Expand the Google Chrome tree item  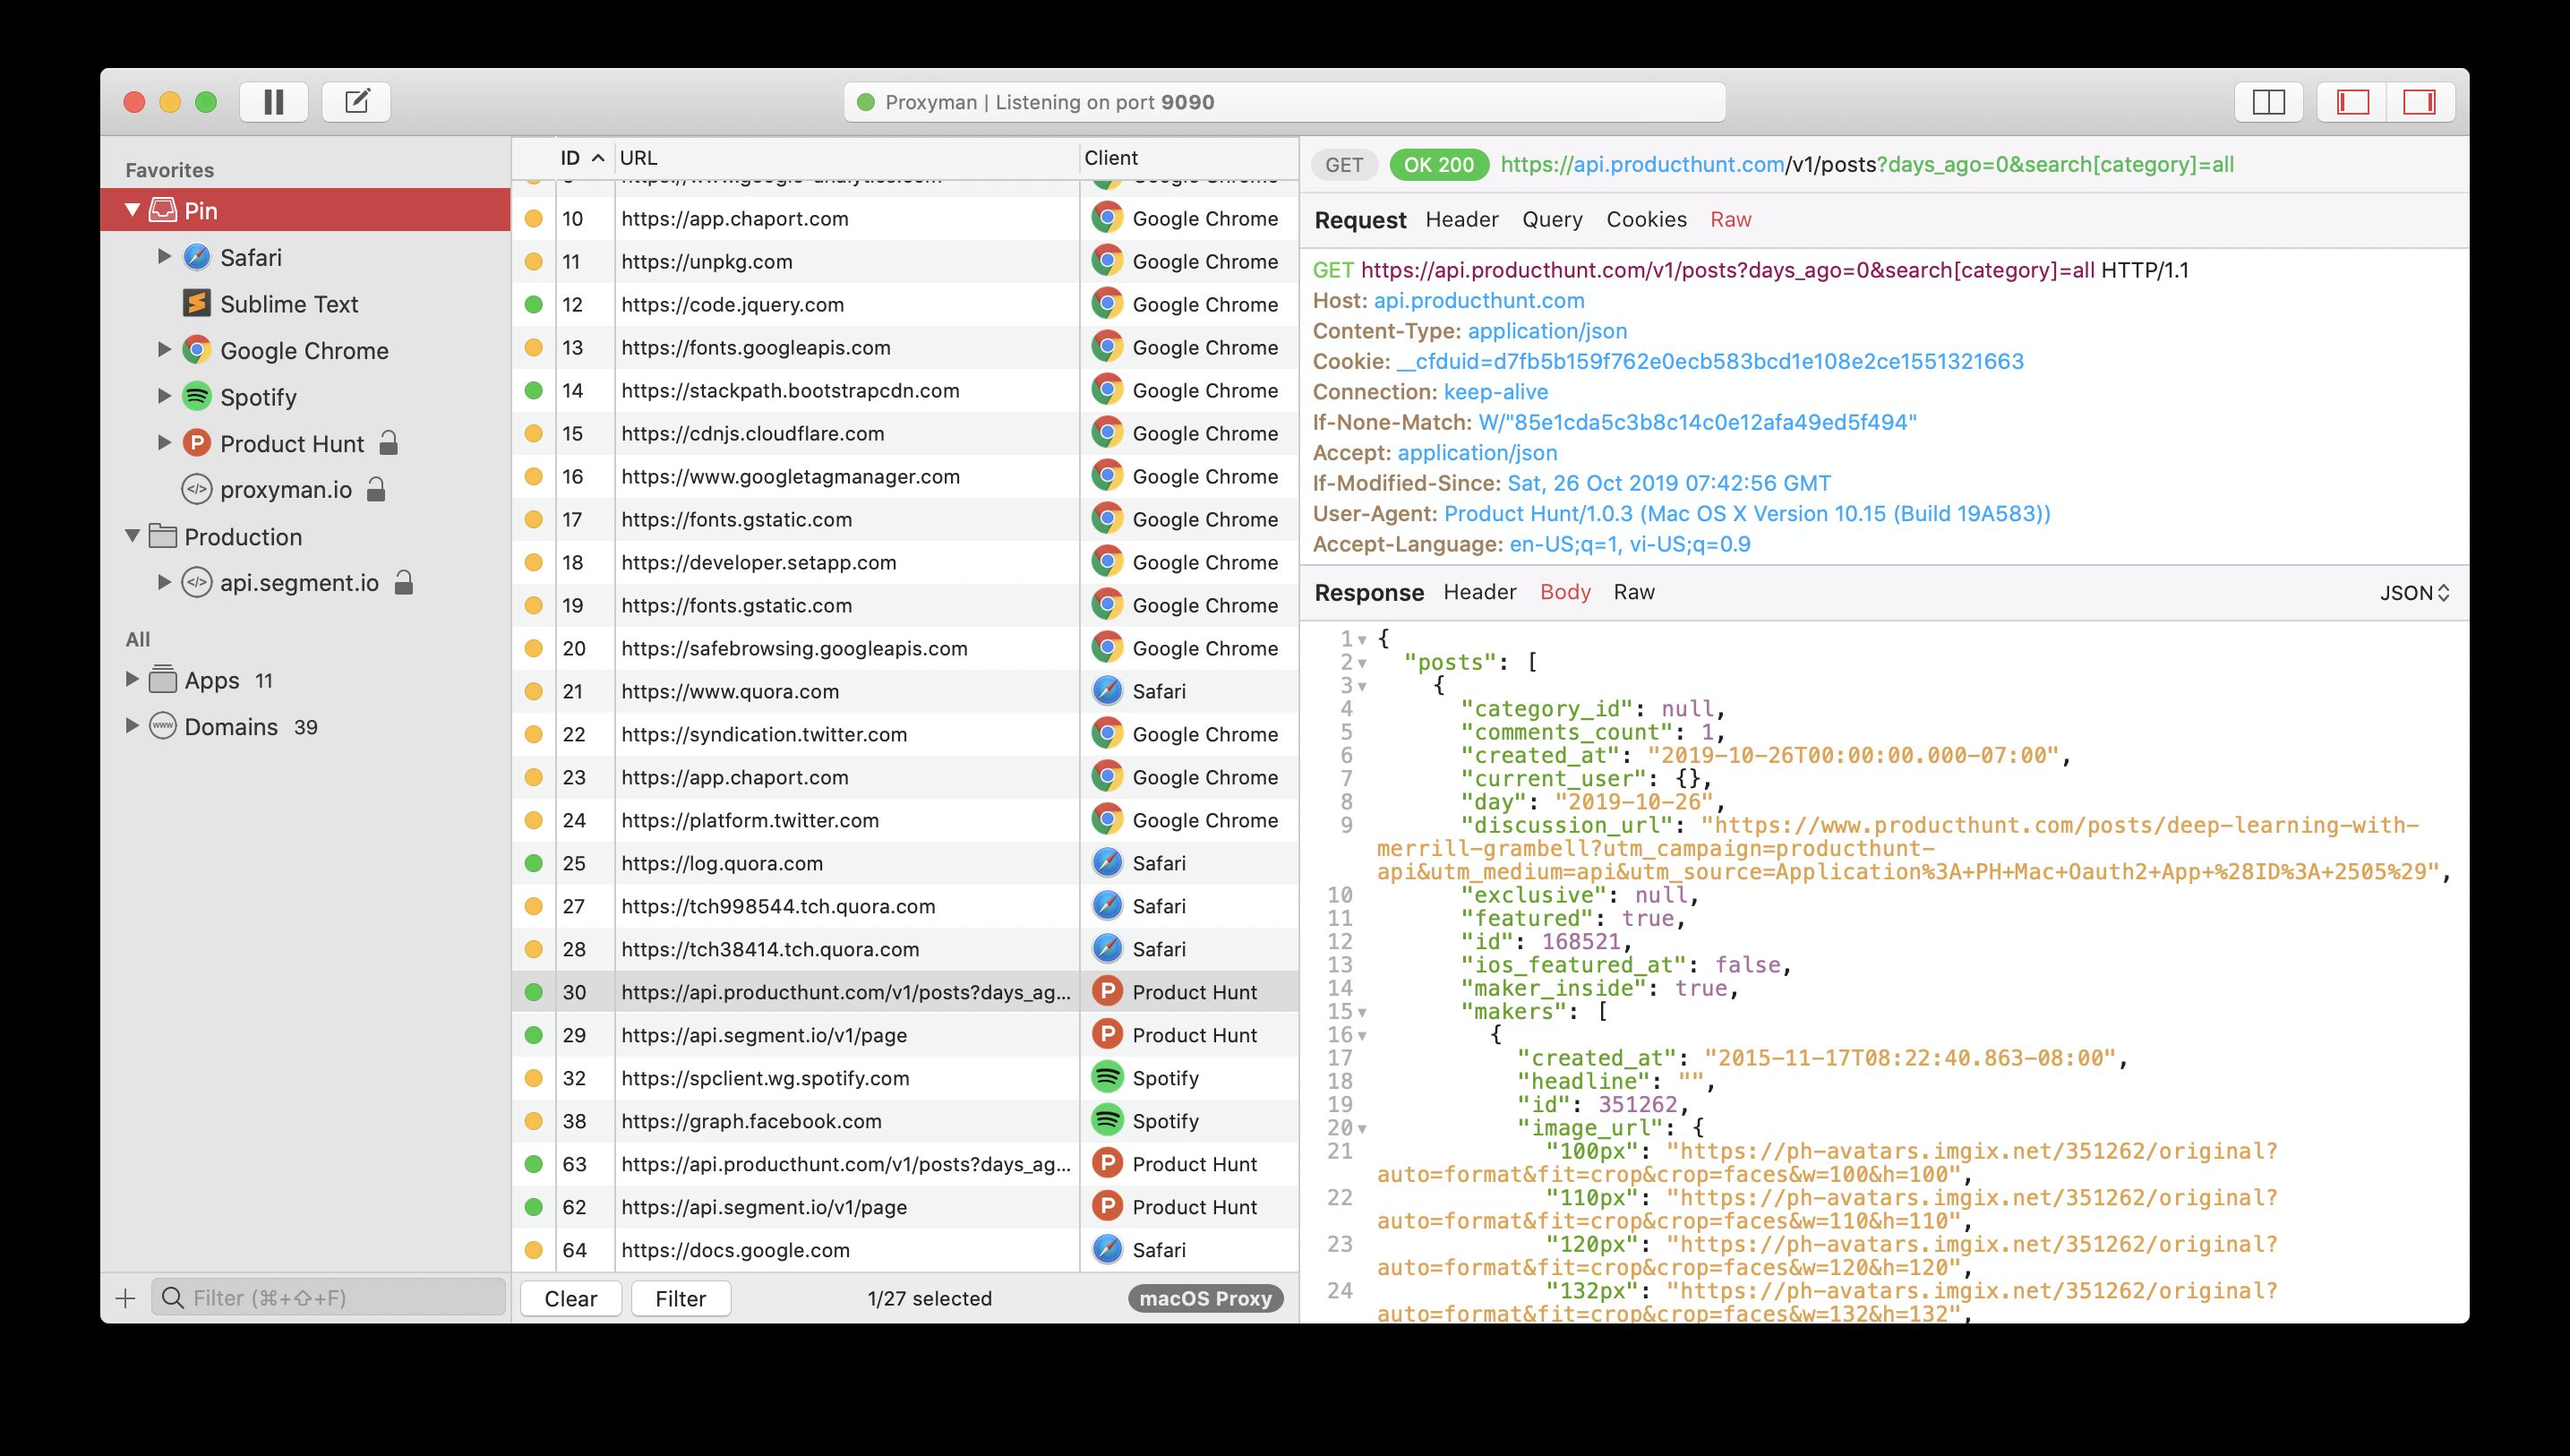(165, 350)
